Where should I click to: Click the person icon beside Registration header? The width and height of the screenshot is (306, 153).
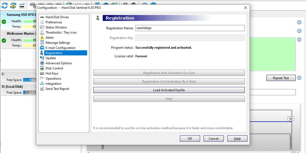click(x=98, y=18)
